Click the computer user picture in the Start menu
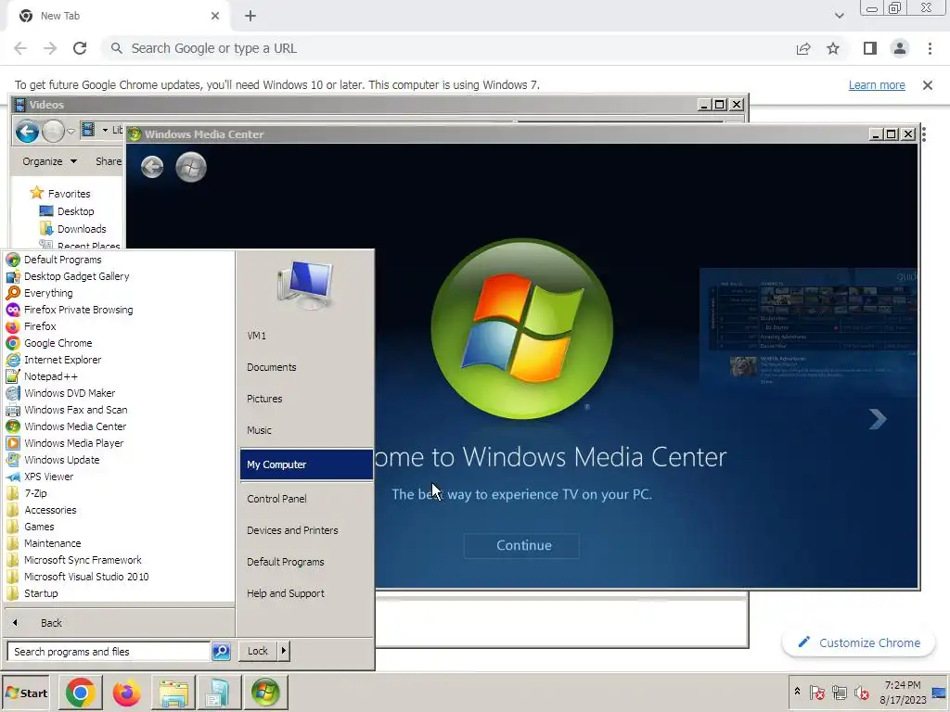 coord(305,285)
